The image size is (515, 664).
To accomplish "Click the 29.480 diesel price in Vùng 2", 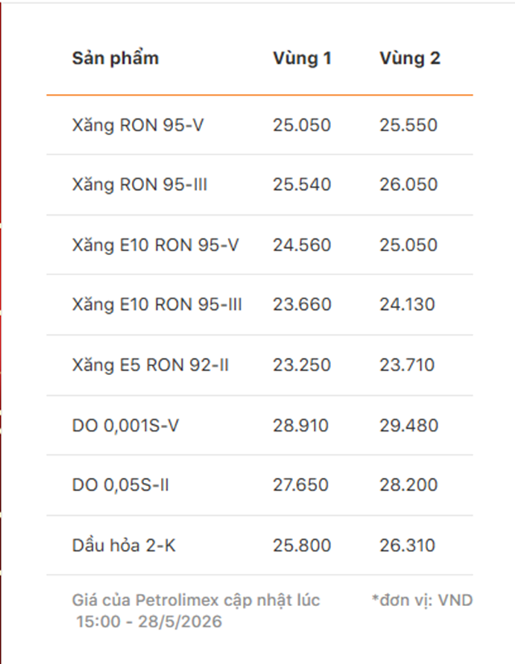I will (409, 425).
